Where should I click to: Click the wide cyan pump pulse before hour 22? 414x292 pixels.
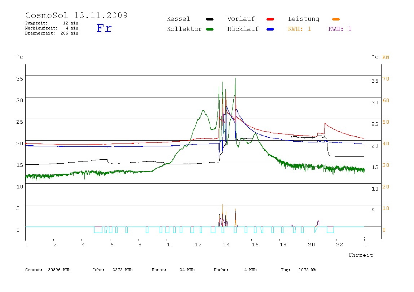tap(330, 229)
